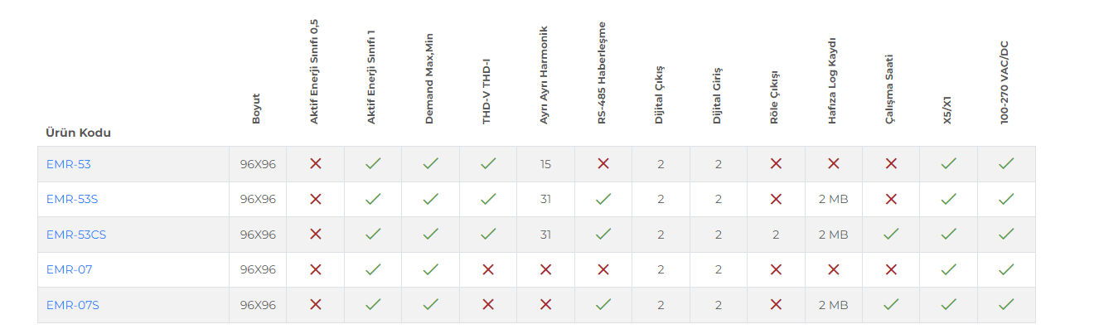Open the EMR-07 product link

pyautogui.click(x=69, y=269)
